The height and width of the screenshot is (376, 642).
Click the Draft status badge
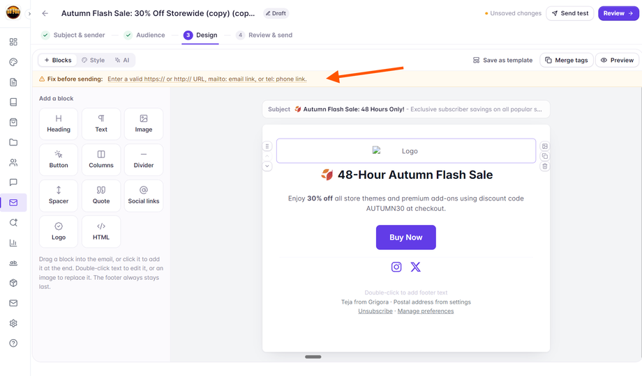(276, 13)
